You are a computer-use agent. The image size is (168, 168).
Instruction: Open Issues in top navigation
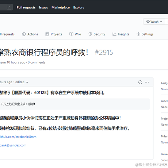click(x=43, y=8)
